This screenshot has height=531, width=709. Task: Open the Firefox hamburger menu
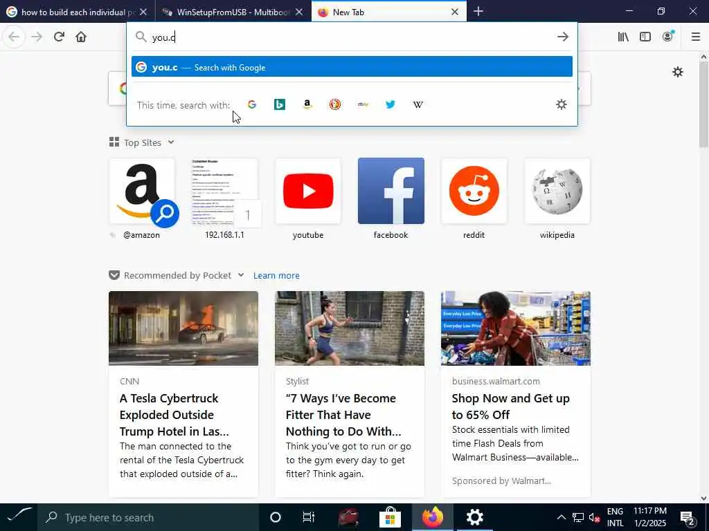pos(696,37)
